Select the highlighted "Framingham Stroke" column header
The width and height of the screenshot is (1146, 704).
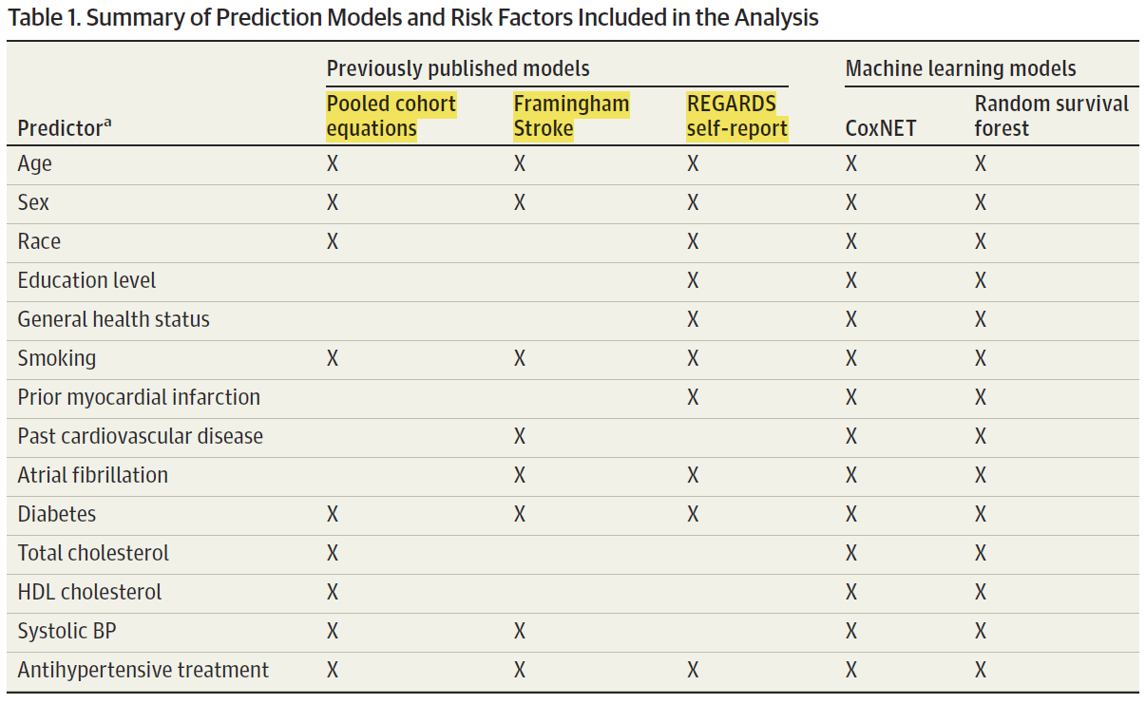[570, 116]
